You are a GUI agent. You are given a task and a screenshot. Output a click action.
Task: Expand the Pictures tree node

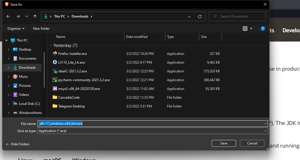[x=8, y=86]
